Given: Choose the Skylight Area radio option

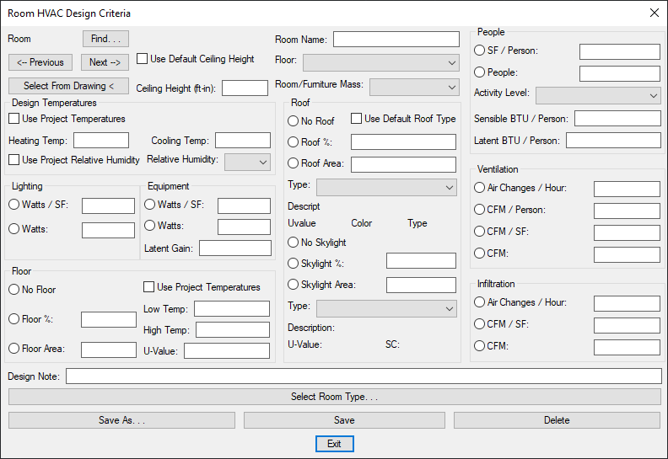Looking at the screenshot, I should coord(294,285).
